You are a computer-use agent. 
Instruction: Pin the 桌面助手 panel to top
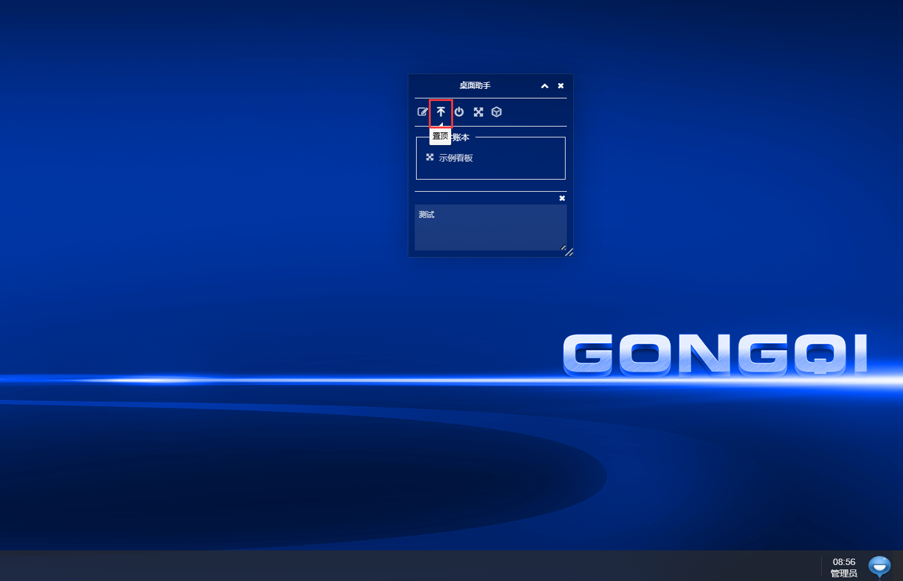click(x=441, y=112)
